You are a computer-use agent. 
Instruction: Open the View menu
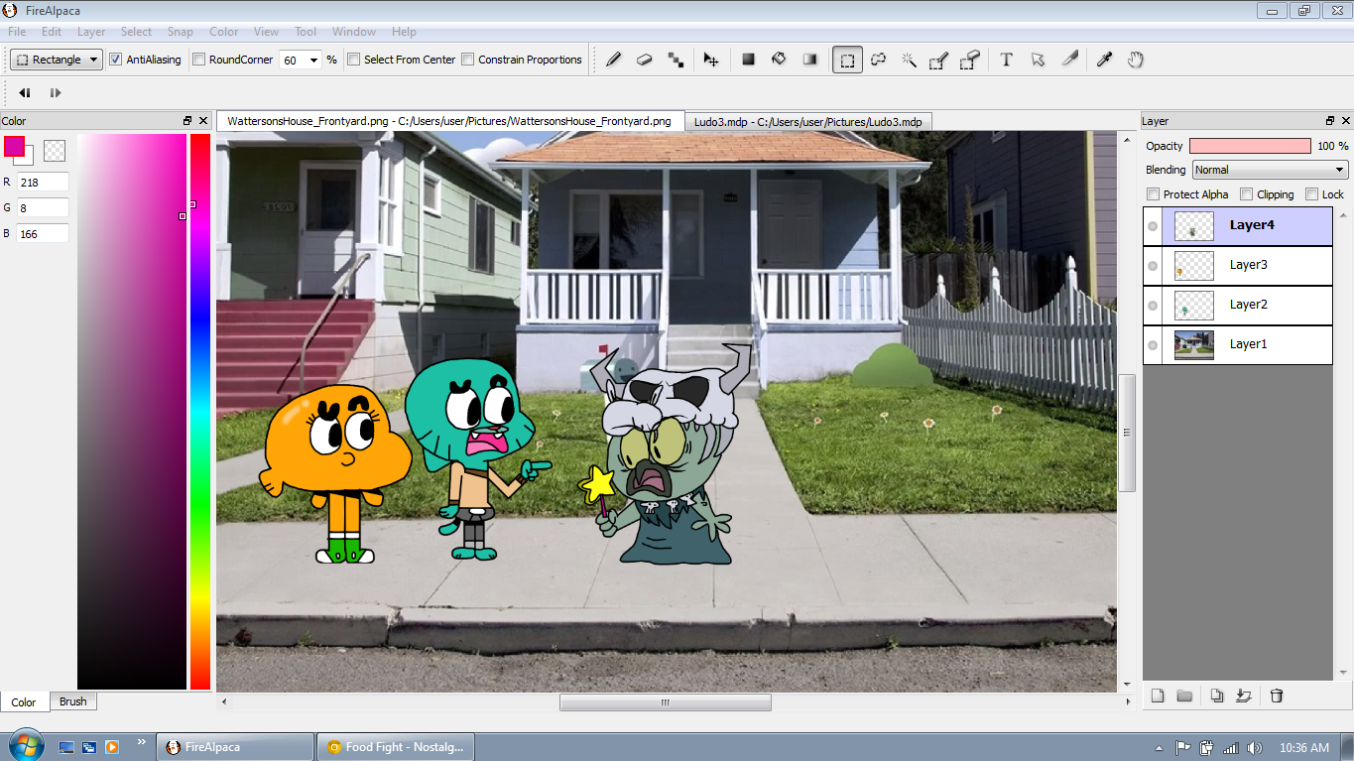[266, 32]
